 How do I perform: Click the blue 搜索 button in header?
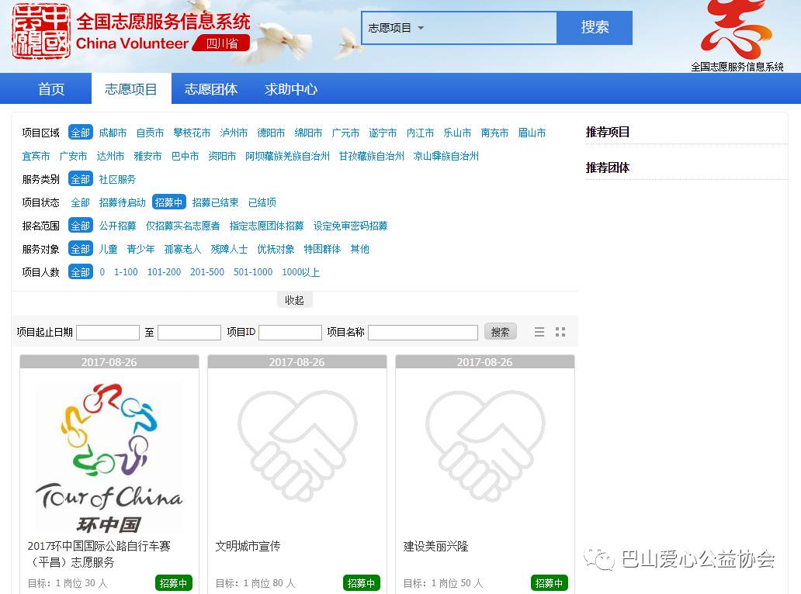(595, 28)
